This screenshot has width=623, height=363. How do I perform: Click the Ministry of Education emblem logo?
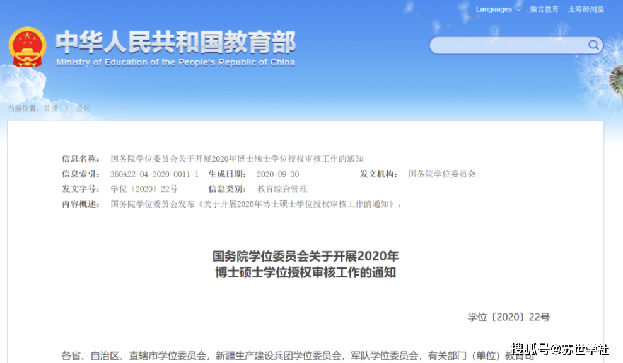click(x=28, y=45)
